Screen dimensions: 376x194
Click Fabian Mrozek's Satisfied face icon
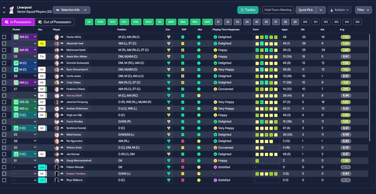(215, 167)
